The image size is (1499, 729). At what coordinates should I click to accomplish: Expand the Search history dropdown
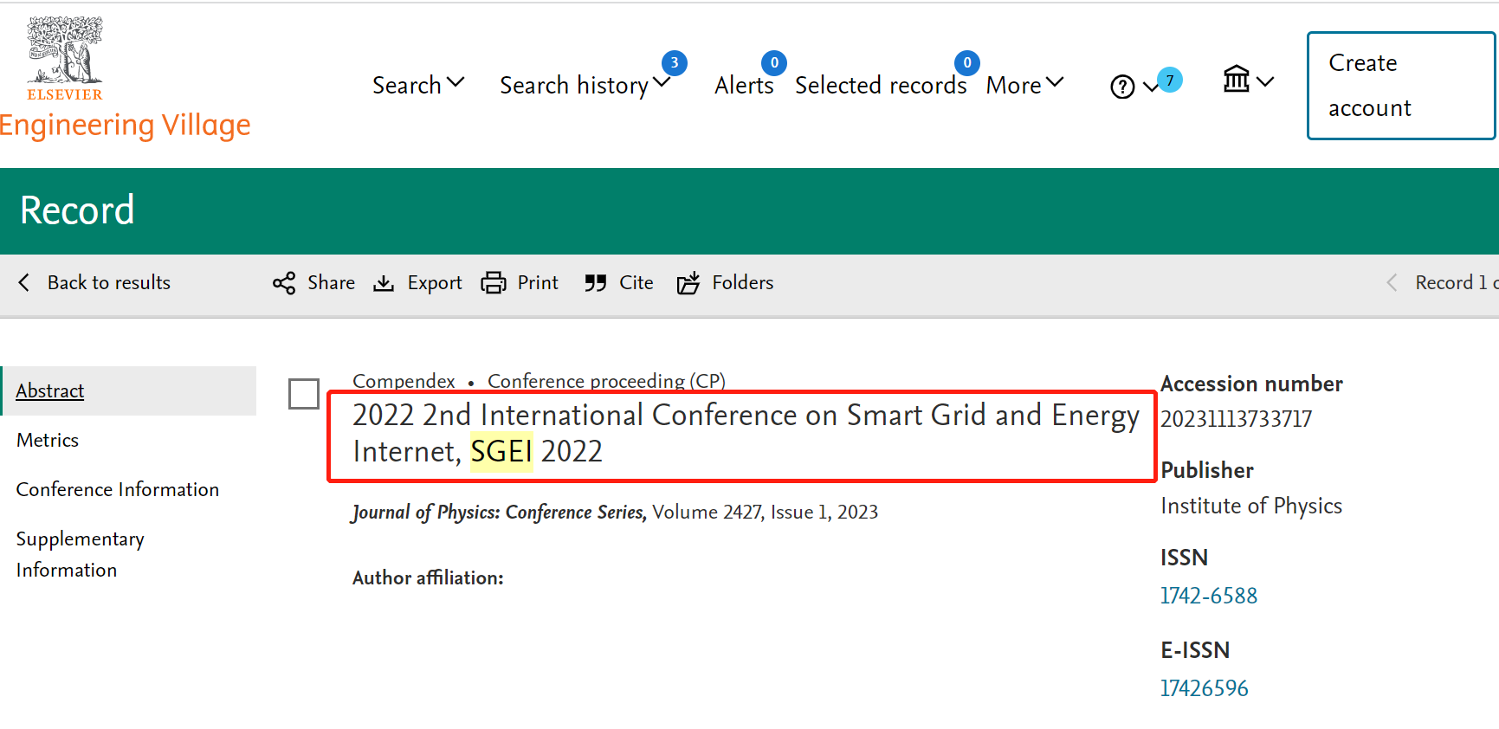click(x=585, y=85)
